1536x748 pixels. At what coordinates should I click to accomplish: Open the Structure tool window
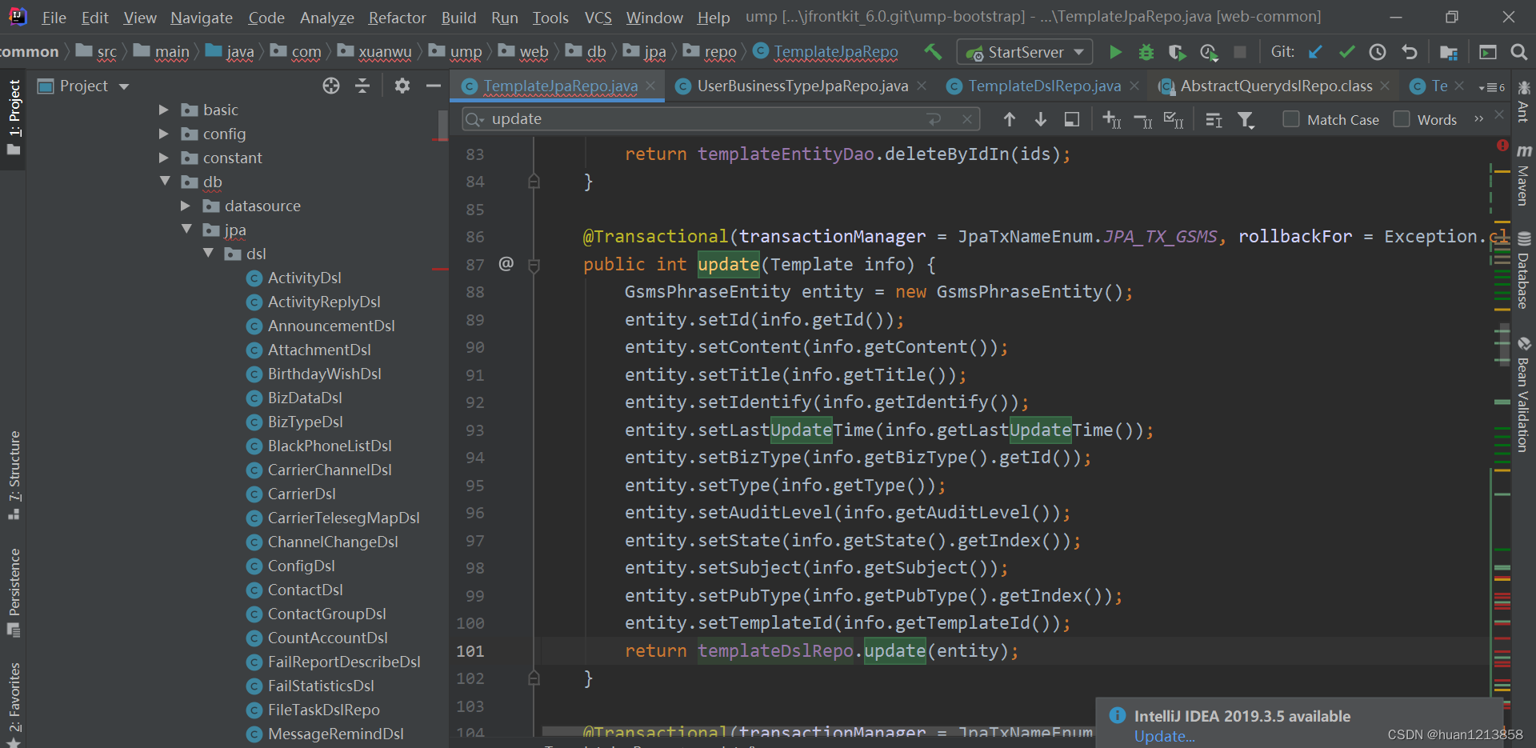point(14,475)
